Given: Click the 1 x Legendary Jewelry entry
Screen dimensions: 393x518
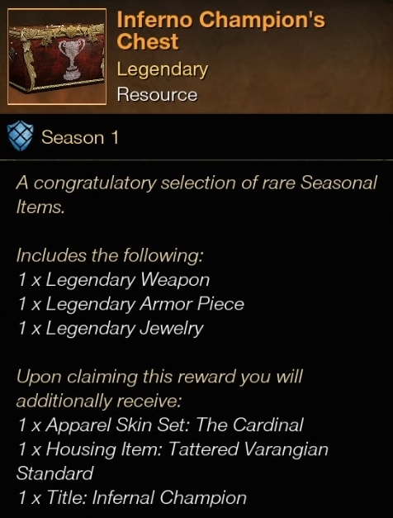Looking at the screenshot, I should (111, 329).
